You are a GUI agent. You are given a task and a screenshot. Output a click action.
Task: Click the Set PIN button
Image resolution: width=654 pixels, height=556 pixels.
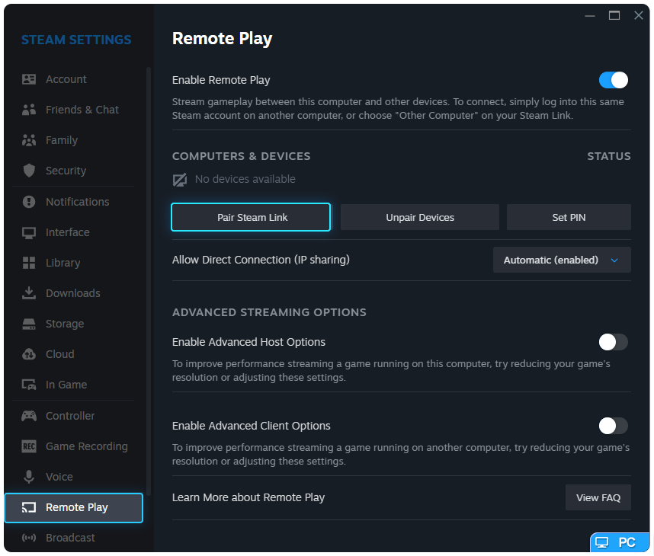(569, 217)
